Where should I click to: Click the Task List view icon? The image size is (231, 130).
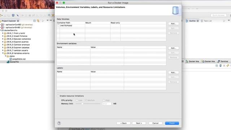[x=202, y=21]
